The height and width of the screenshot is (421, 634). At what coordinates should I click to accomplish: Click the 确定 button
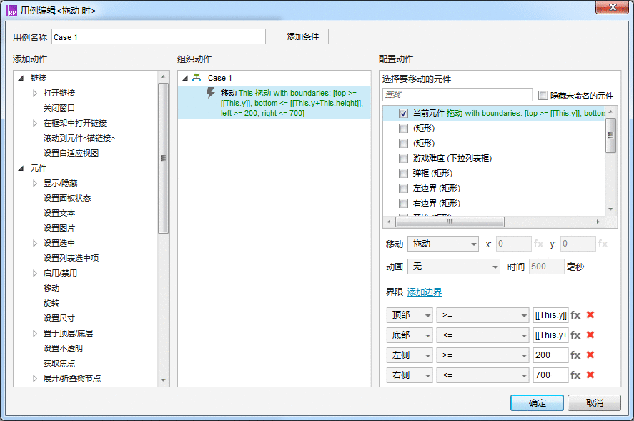coord(537,403)
